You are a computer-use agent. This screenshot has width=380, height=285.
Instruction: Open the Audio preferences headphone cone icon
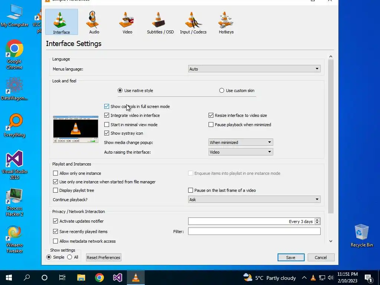(94, 22)
